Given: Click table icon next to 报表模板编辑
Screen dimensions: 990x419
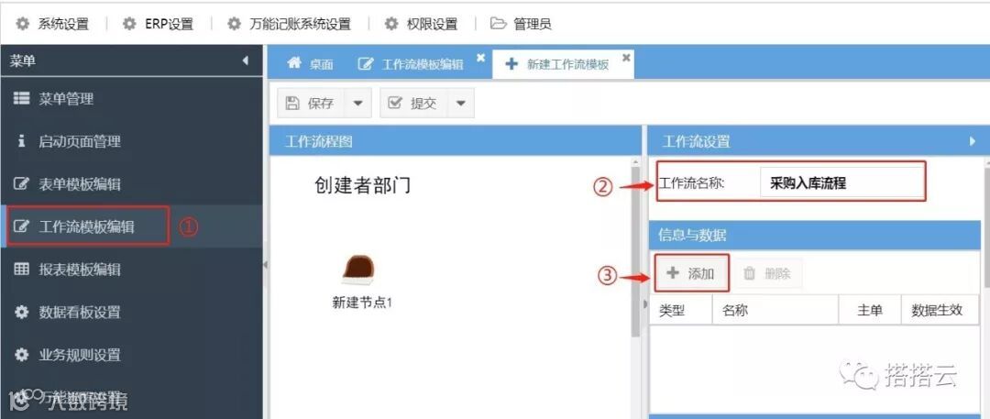Looking at the screenshot, I should click(21, 270).
